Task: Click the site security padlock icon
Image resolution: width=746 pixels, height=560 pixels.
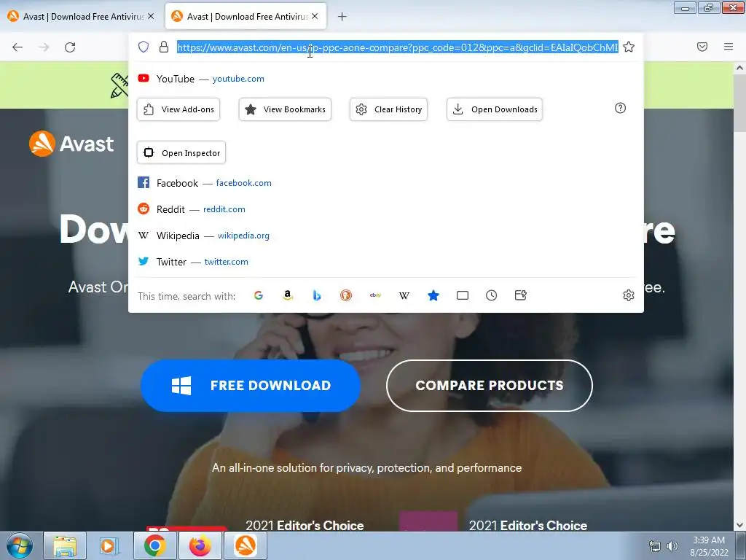Action: pos(164,47)
